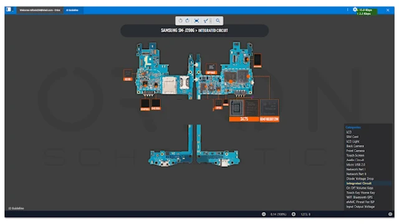The image size is (399, 224).
Task: Switch to the Welcome tab
Action: tap(40, 10)
